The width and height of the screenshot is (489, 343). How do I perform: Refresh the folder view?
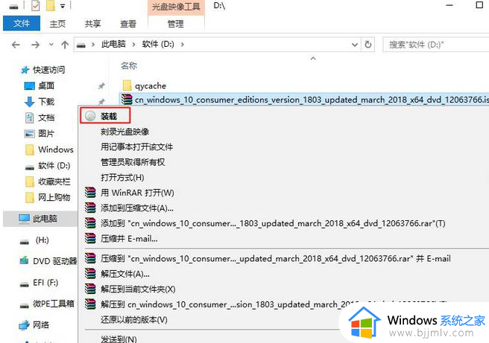tap(368, 45)
